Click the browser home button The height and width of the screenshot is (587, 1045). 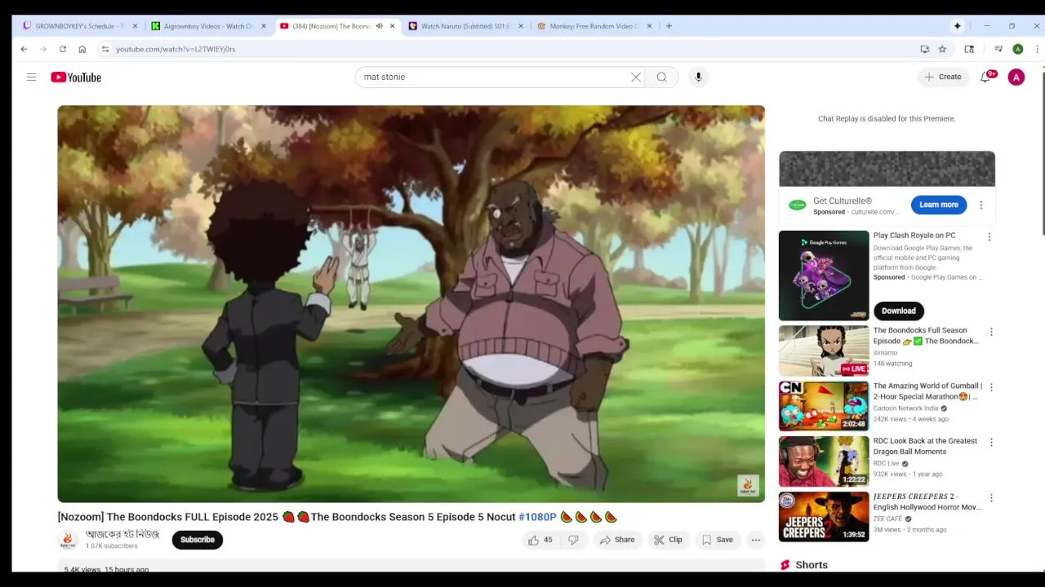click(82, 49)
